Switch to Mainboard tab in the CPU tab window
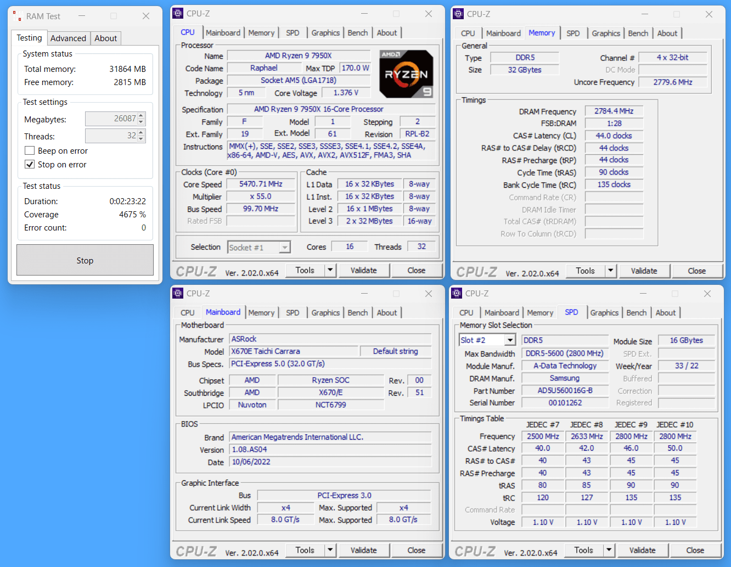 [223, 33]
